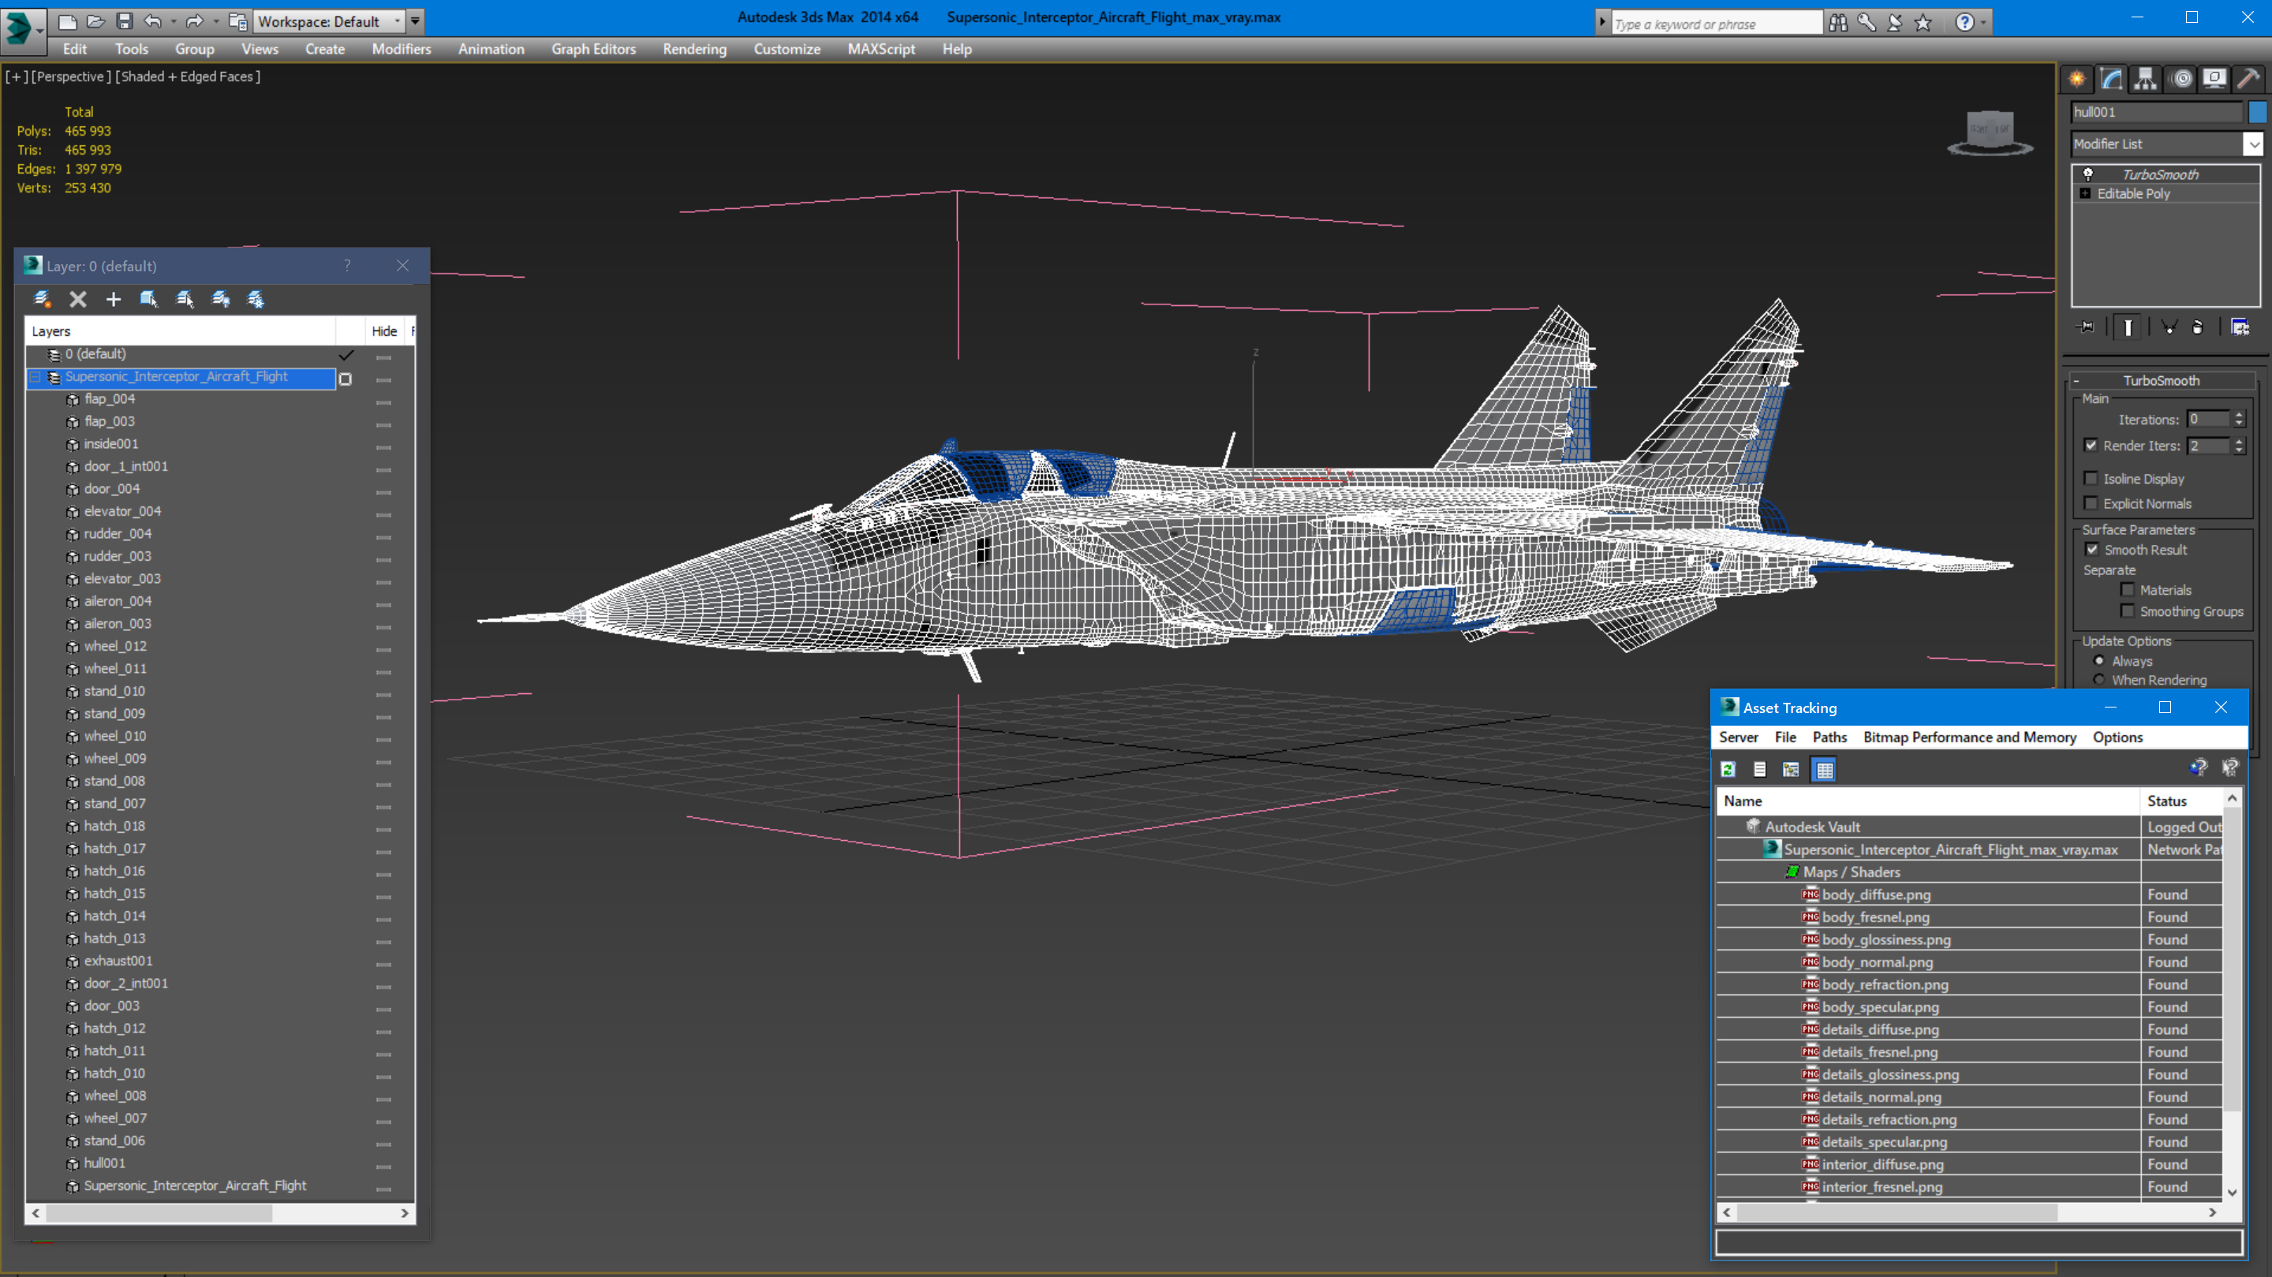Select the When Rendering radio button
2272x1277 pixels.
click(2099, 680)
